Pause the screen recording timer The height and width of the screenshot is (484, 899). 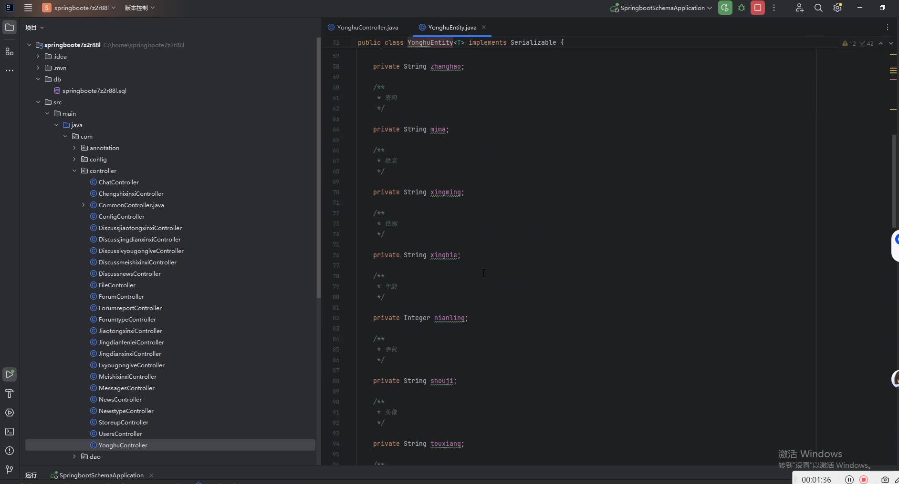(x=849, y=480)
